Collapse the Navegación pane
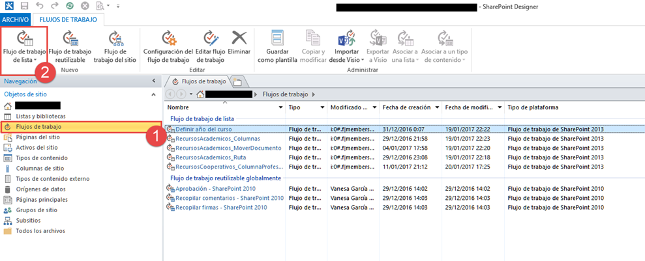Screen dimensions: 645x261 pyautogui.click(x=153, y=81)
